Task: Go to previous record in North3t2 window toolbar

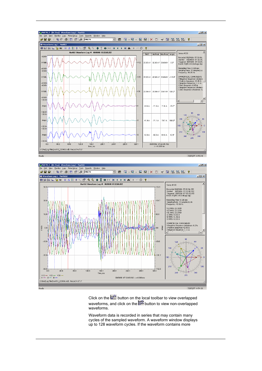Action: (117, 180)
